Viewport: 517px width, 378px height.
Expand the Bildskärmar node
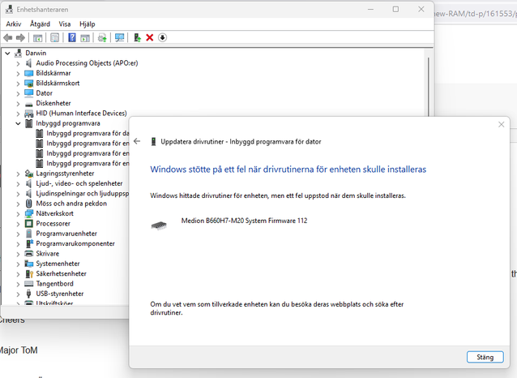point(18,73)
